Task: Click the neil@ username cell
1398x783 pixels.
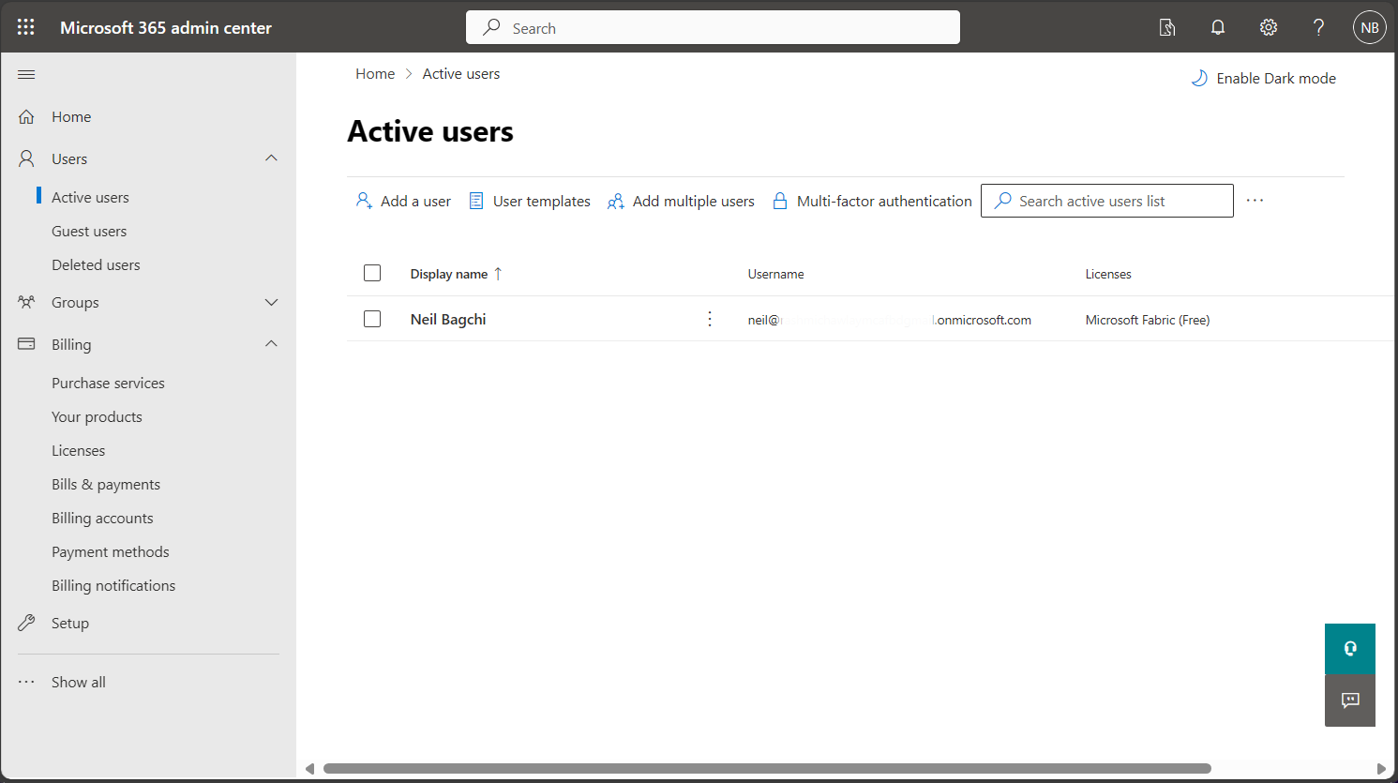Action: 889,320
